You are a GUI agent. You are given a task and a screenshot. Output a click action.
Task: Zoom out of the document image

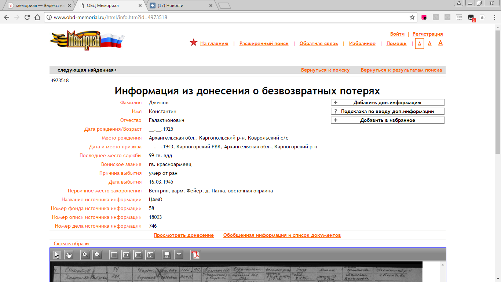(97, 255)
